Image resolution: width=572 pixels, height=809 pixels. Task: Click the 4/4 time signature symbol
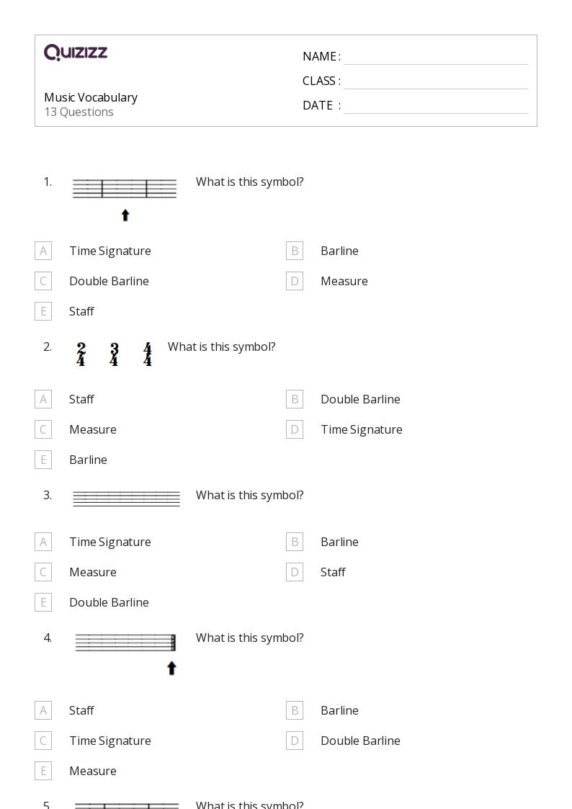(x=148, y=354)
